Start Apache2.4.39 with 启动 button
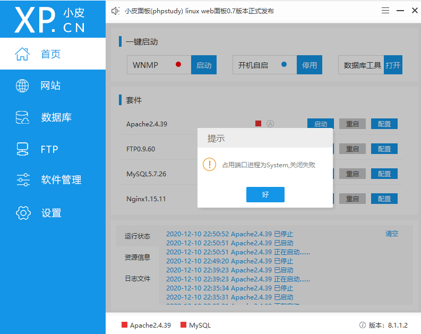Screen dimensions: 421x334 point(321,124)
